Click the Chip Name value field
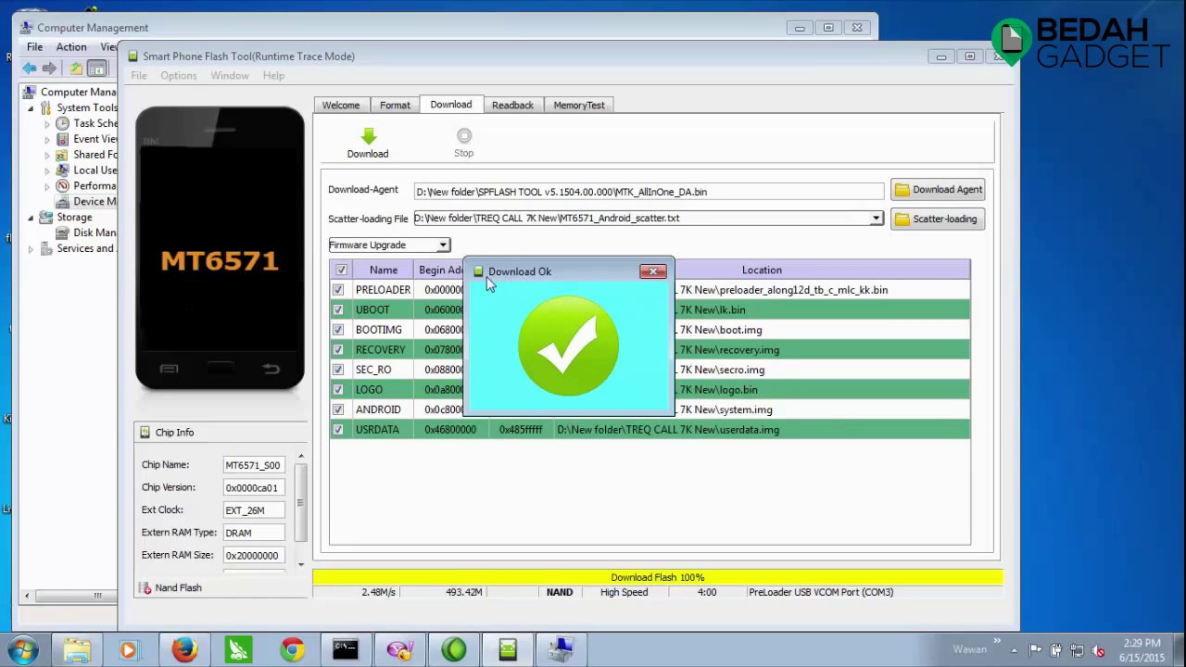 point(253,465)
